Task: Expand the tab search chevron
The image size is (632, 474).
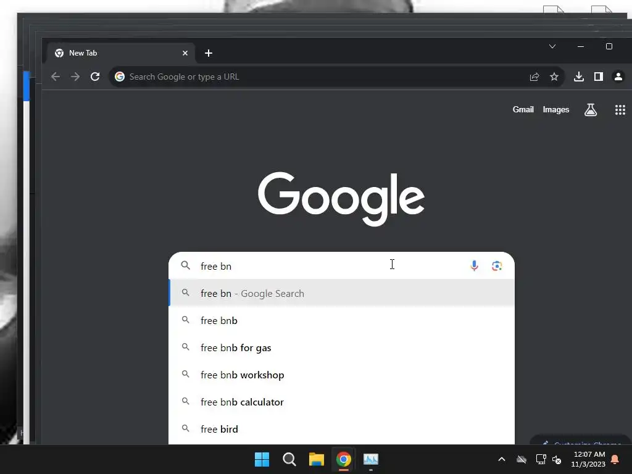Action: (x=552, y=46)
